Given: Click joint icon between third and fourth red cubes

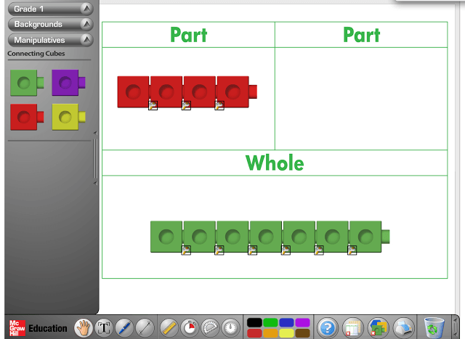Looking at the screenshot, I should (219, 105).
